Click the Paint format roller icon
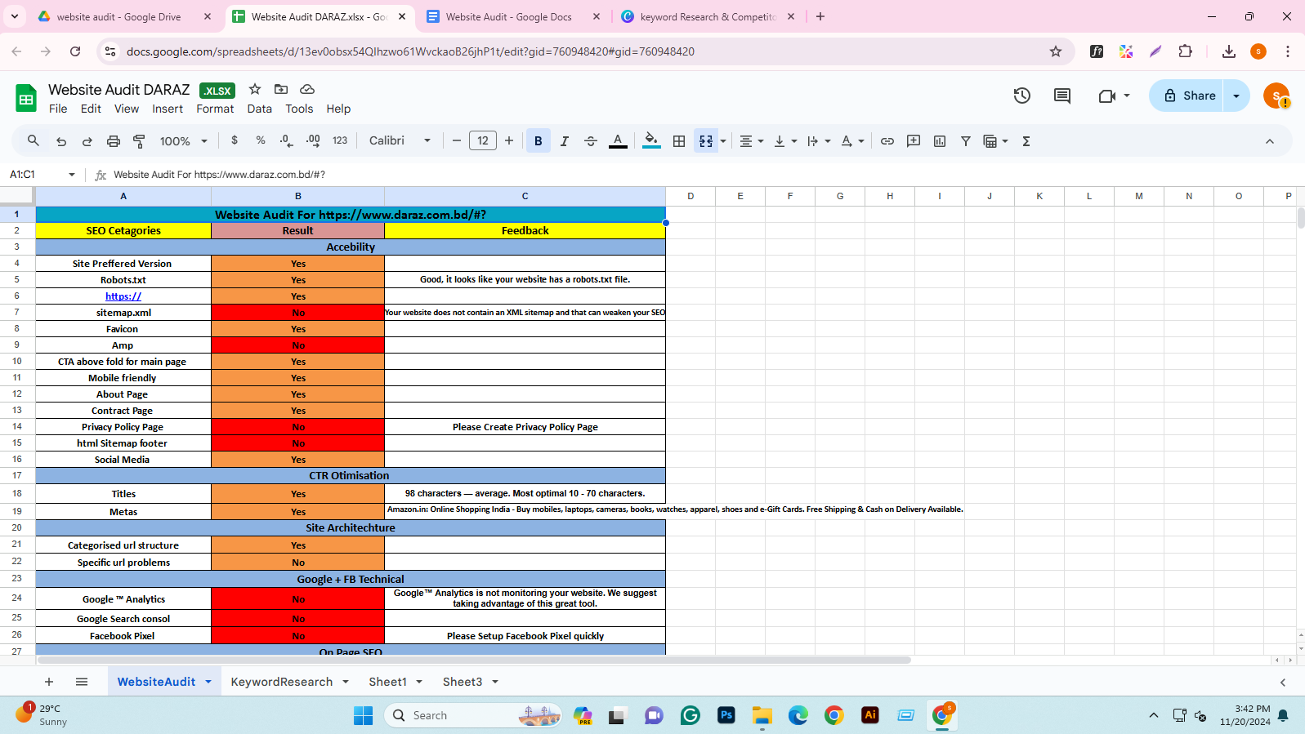The height and width of the screenshot is (734, 1305). pyautogui.click(x=140, y=141)
